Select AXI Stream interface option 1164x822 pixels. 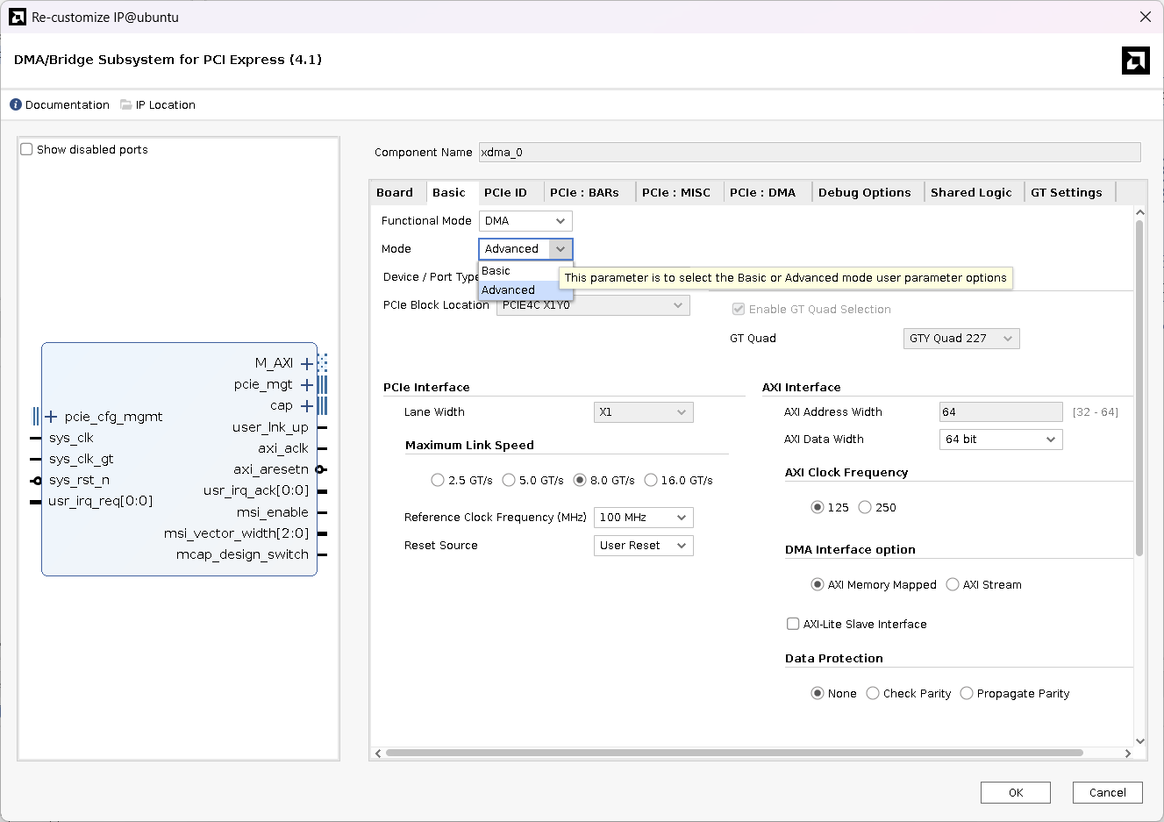point(953,584)
